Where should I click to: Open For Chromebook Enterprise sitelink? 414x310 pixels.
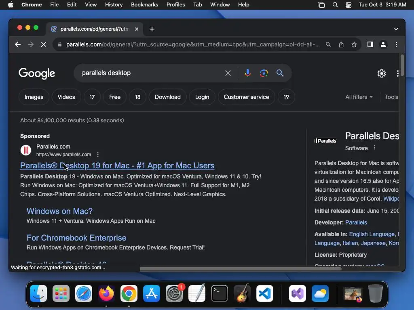coord(76,238)
